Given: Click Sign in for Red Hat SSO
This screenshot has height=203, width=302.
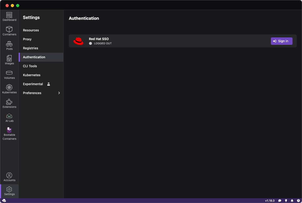Looking at the screenshot, I should pyautogui.click(x=281, y=41).
